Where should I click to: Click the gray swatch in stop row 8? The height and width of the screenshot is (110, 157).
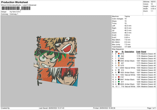click(119, 70)
